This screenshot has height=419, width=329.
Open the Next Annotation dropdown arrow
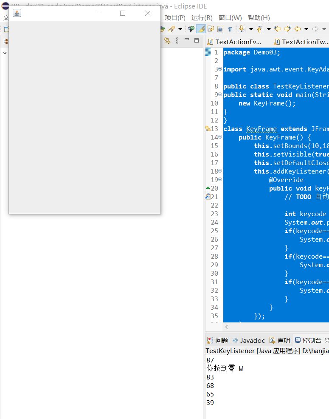251,29
